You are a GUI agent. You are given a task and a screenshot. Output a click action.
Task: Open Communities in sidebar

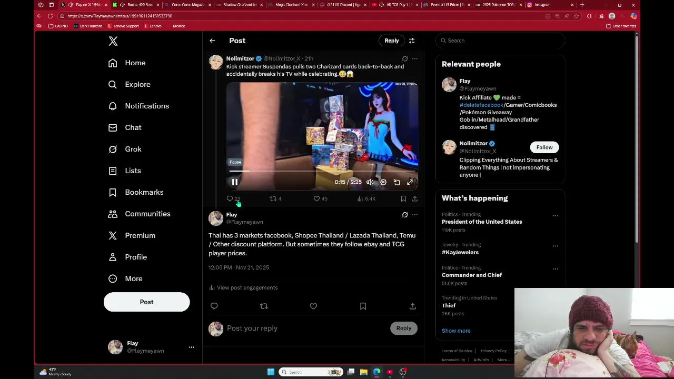[140, 214]
